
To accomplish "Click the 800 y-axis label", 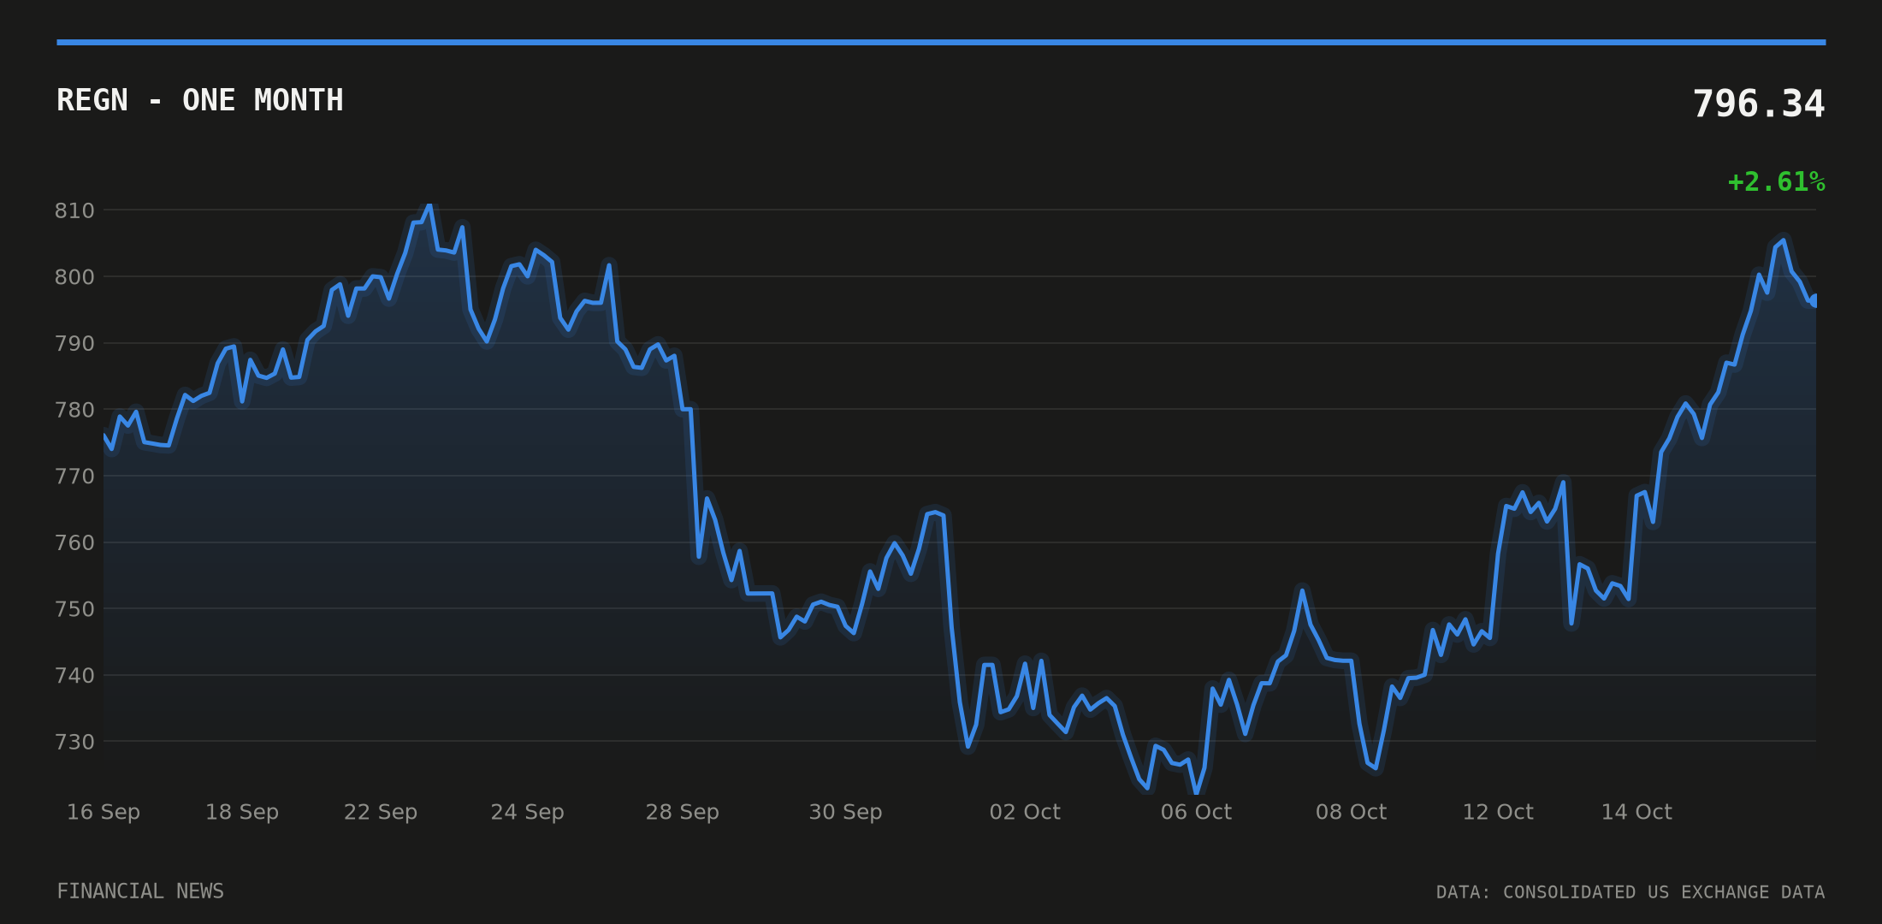I will [x=74, y=277].
